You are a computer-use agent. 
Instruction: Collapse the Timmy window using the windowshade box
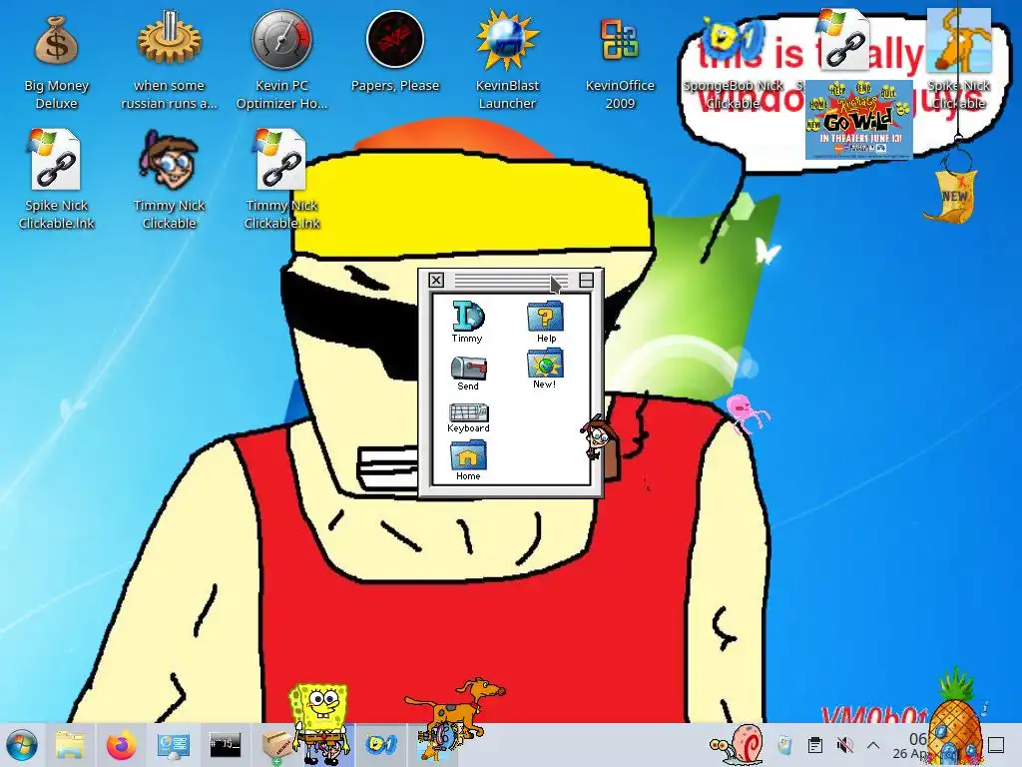point(586,280)
